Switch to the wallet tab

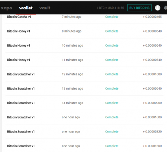coord(26,8)
